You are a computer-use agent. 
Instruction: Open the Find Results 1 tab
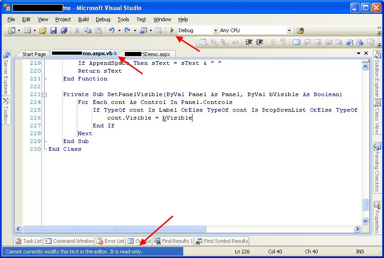point(173,241)
